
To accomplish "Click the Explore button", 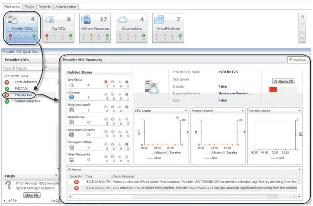I will pos(297,60).
